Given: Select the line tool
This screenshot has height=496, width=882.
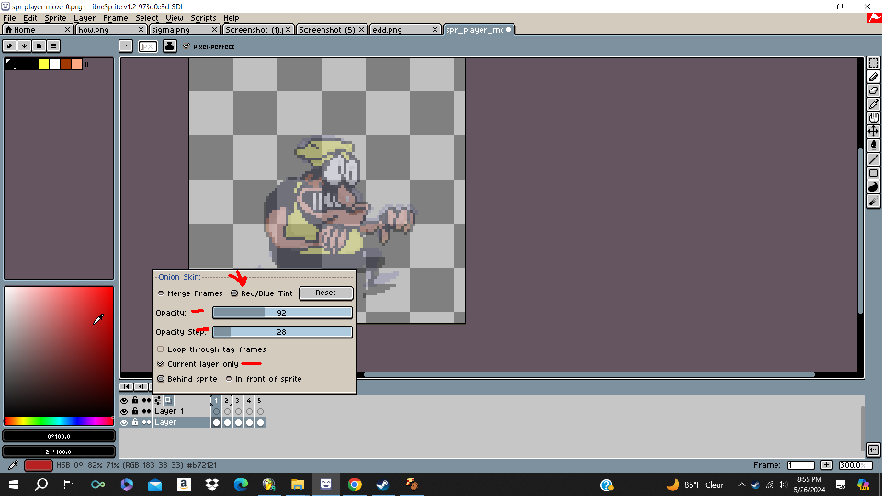Looking at the screenshot, I should [873, 159].
